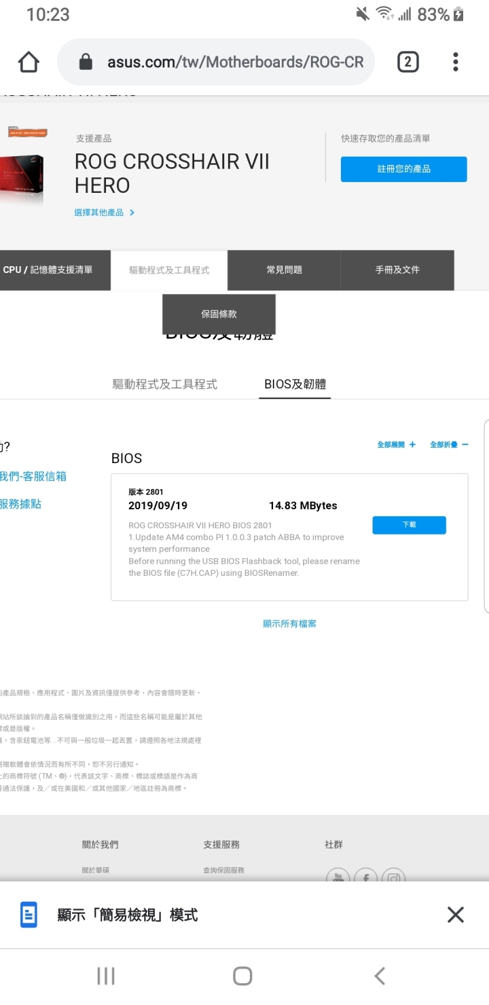Screen dimensions: 489x1005
Task: Collapse all entries with 全部折疊 −
Action: coord(449,445)
